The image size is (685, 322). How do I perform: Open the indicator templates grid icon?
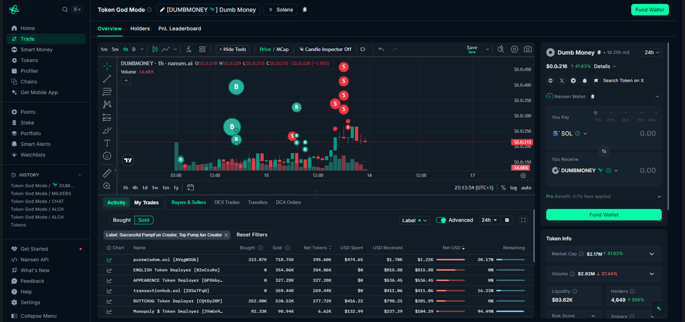tap(203, 49)
